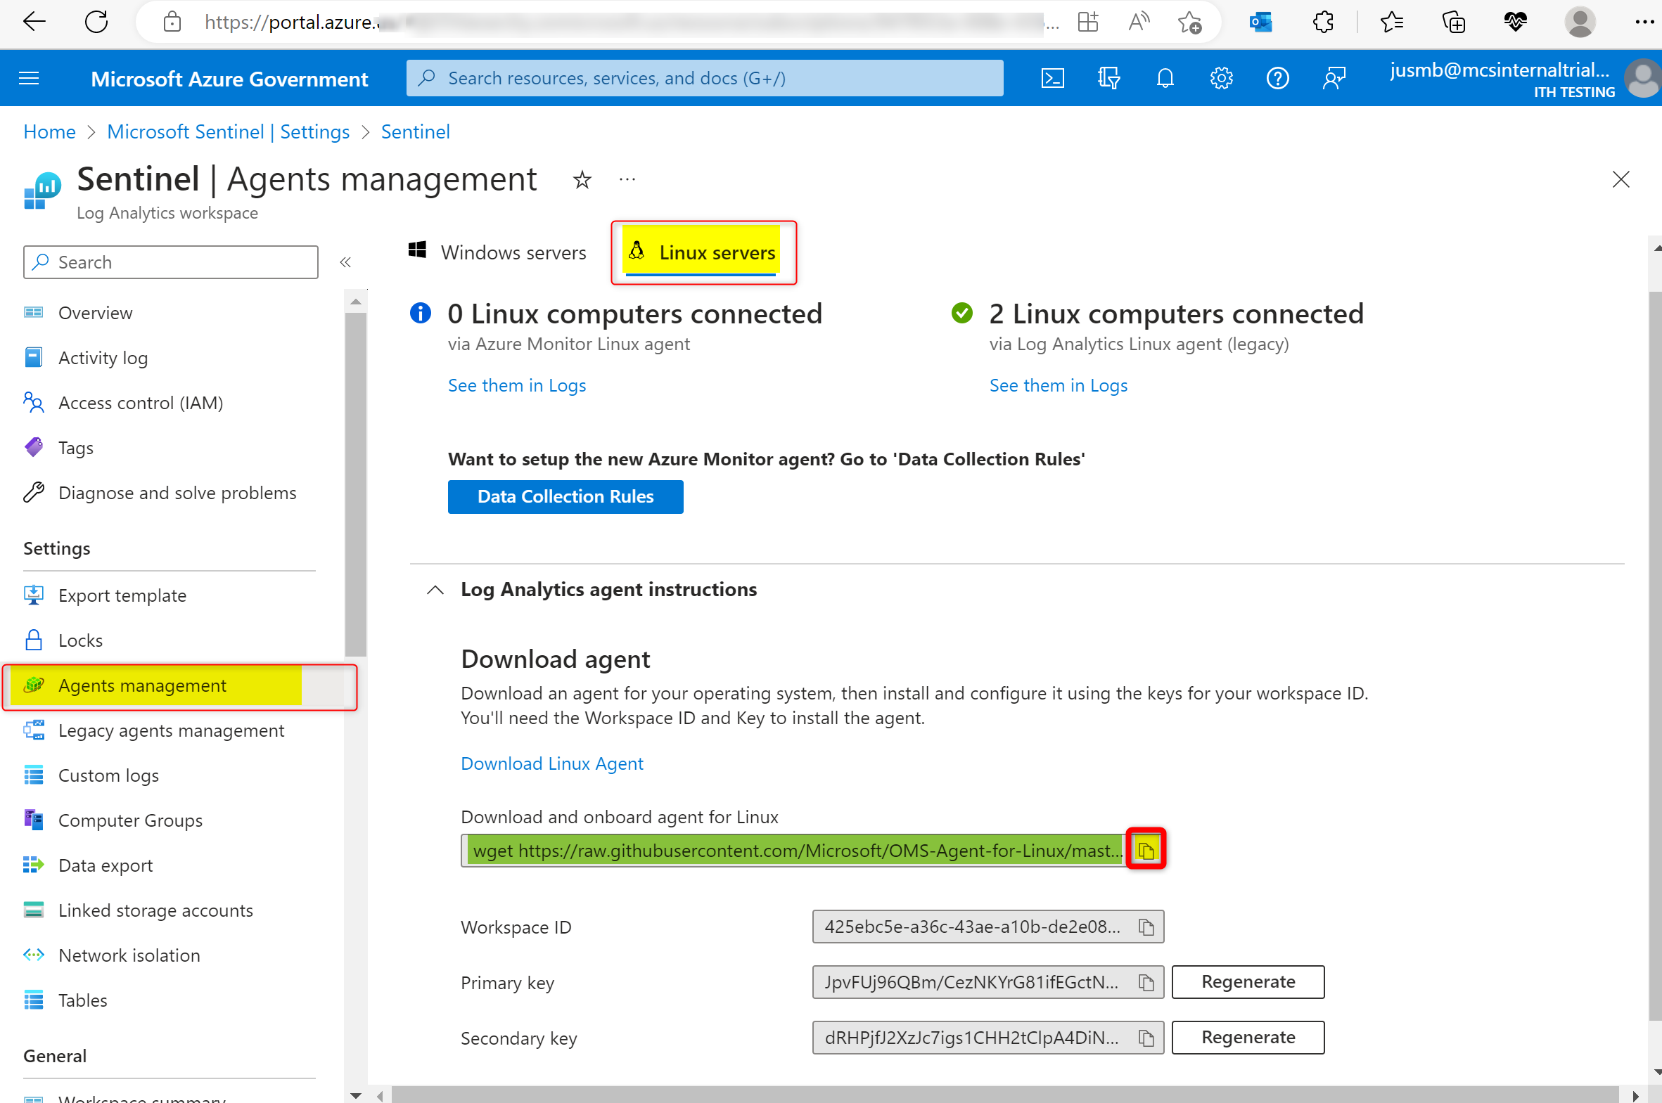Open browser settings and more menu
Screen dimensions: 1662x1103
click(1644, 22)
